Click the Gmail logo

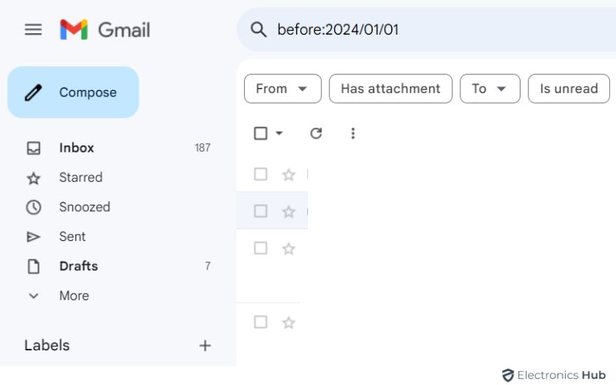click(x=105, y=30)
